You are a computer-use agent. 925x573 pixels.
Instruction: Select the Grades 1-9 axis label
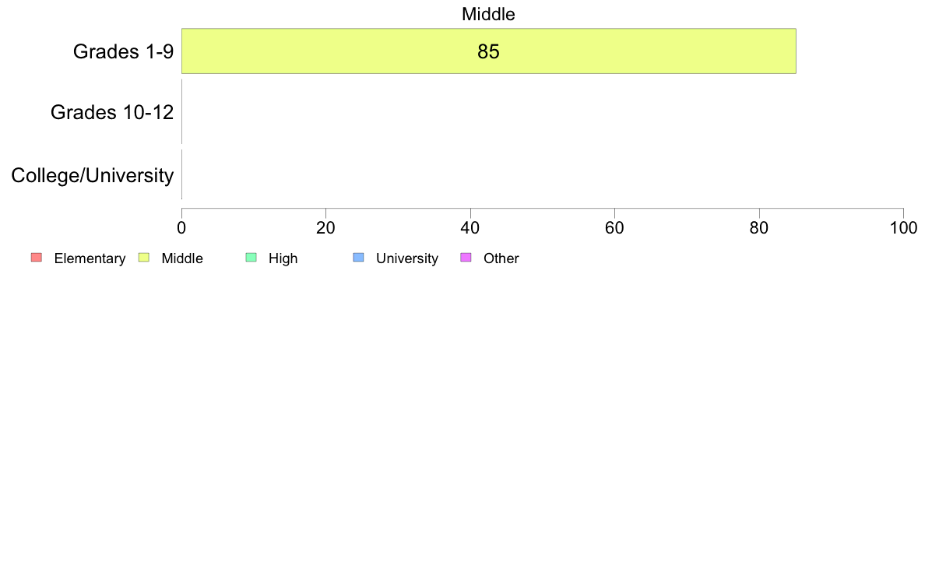click(x=123, y=51)
